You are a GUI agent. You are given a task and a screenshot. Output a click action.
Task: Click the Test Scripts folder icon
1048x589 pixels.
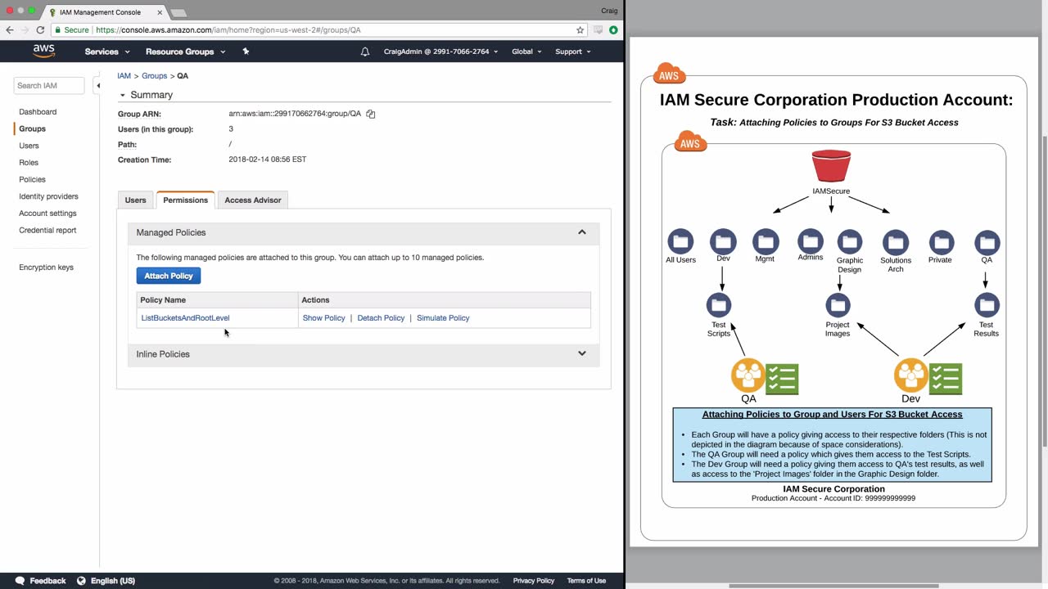pyautogui.click(x=719, y=305)
